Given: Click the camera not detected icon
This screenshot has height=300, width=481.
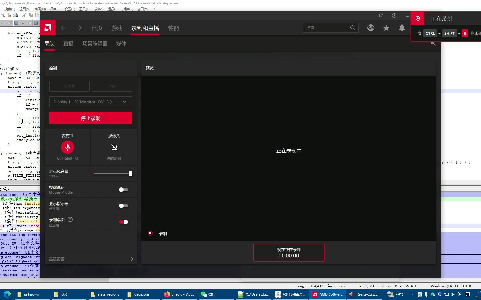Looking at the screenshot, I should tap(114, 147).
